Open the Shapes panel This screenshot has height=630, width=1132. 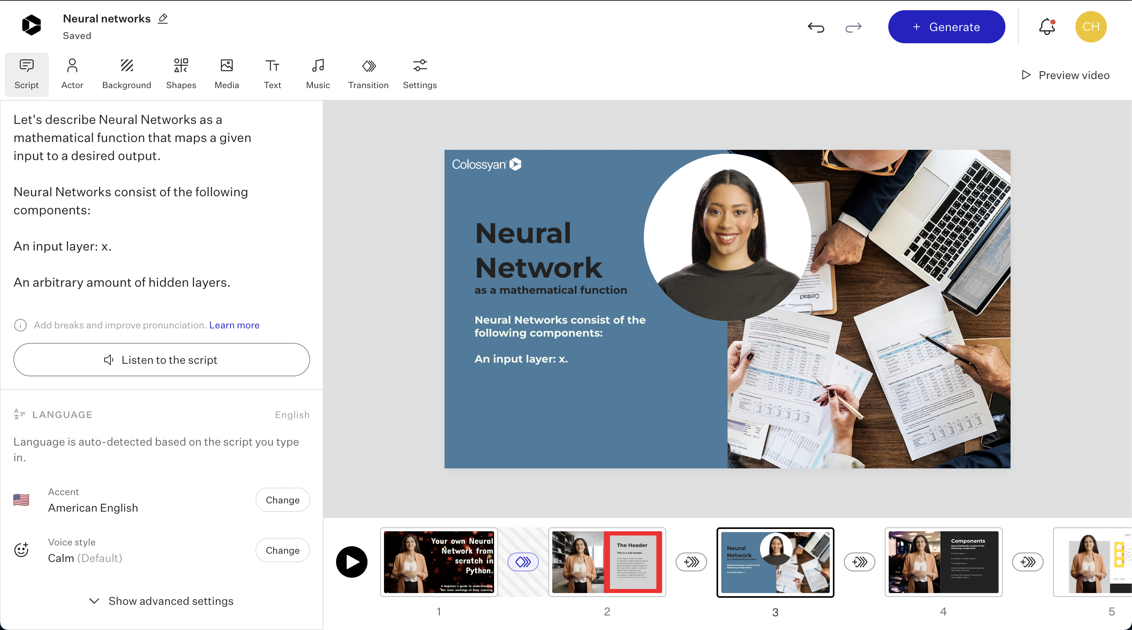click(181, 74)
